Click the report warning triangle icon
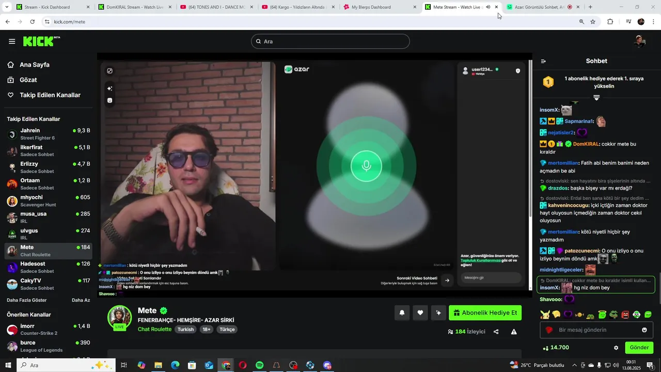The image size is (661, 372). (514, 332)
